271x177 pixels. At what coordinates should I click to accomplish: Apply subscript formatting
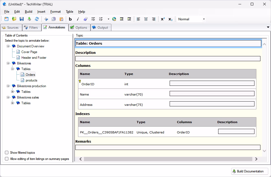pyautogui.click(x=170, y=19)
